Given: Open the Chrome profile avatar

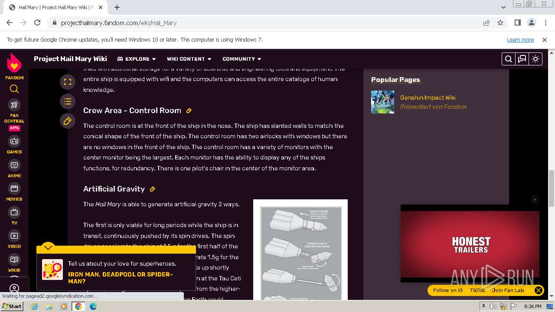Looking at the screenshot, I should [531, 23].
